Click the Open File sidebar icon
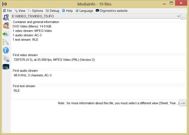The image size is (189, 135). pyautogui.click(x=6, y=17)
